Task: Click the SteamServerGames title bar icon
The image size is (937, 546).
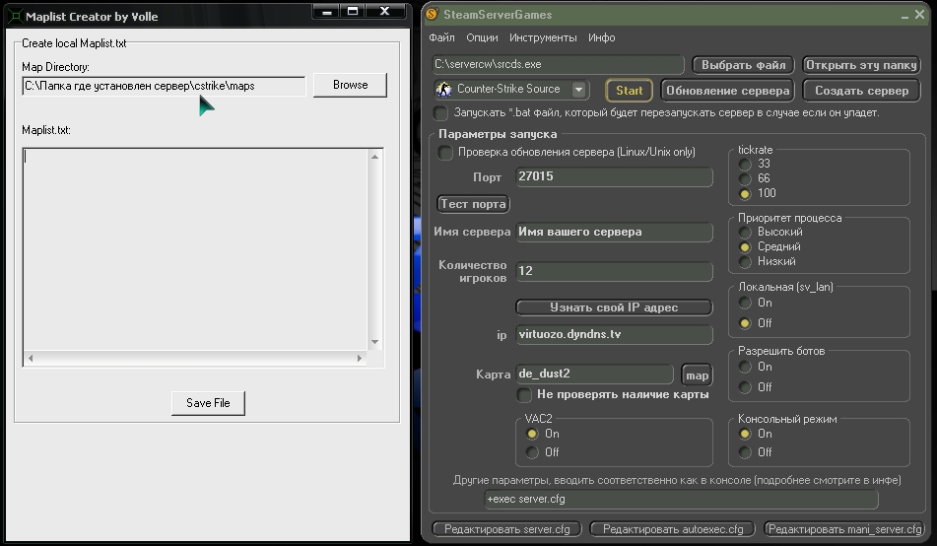Action: point(433,15)
